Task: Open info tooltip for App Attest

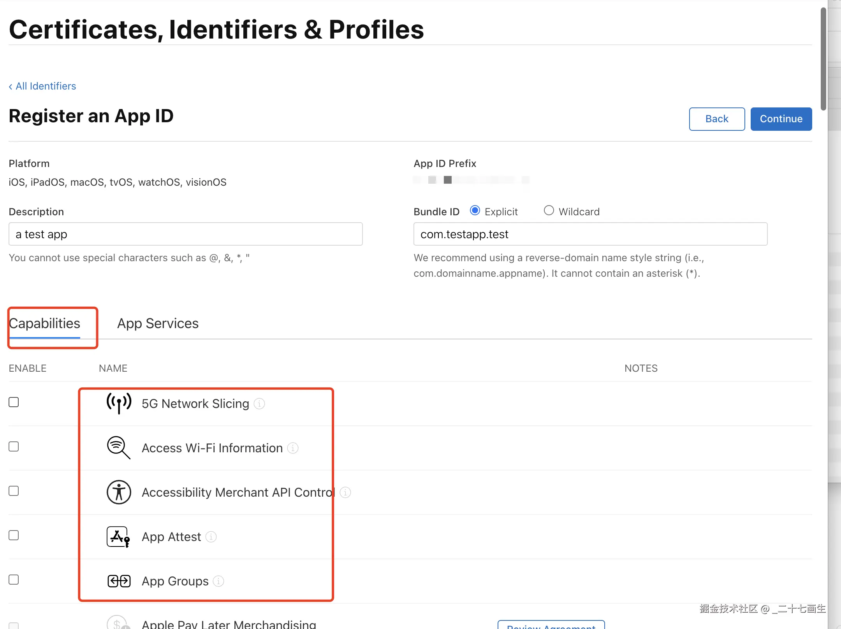Action: tap(211, 537)
